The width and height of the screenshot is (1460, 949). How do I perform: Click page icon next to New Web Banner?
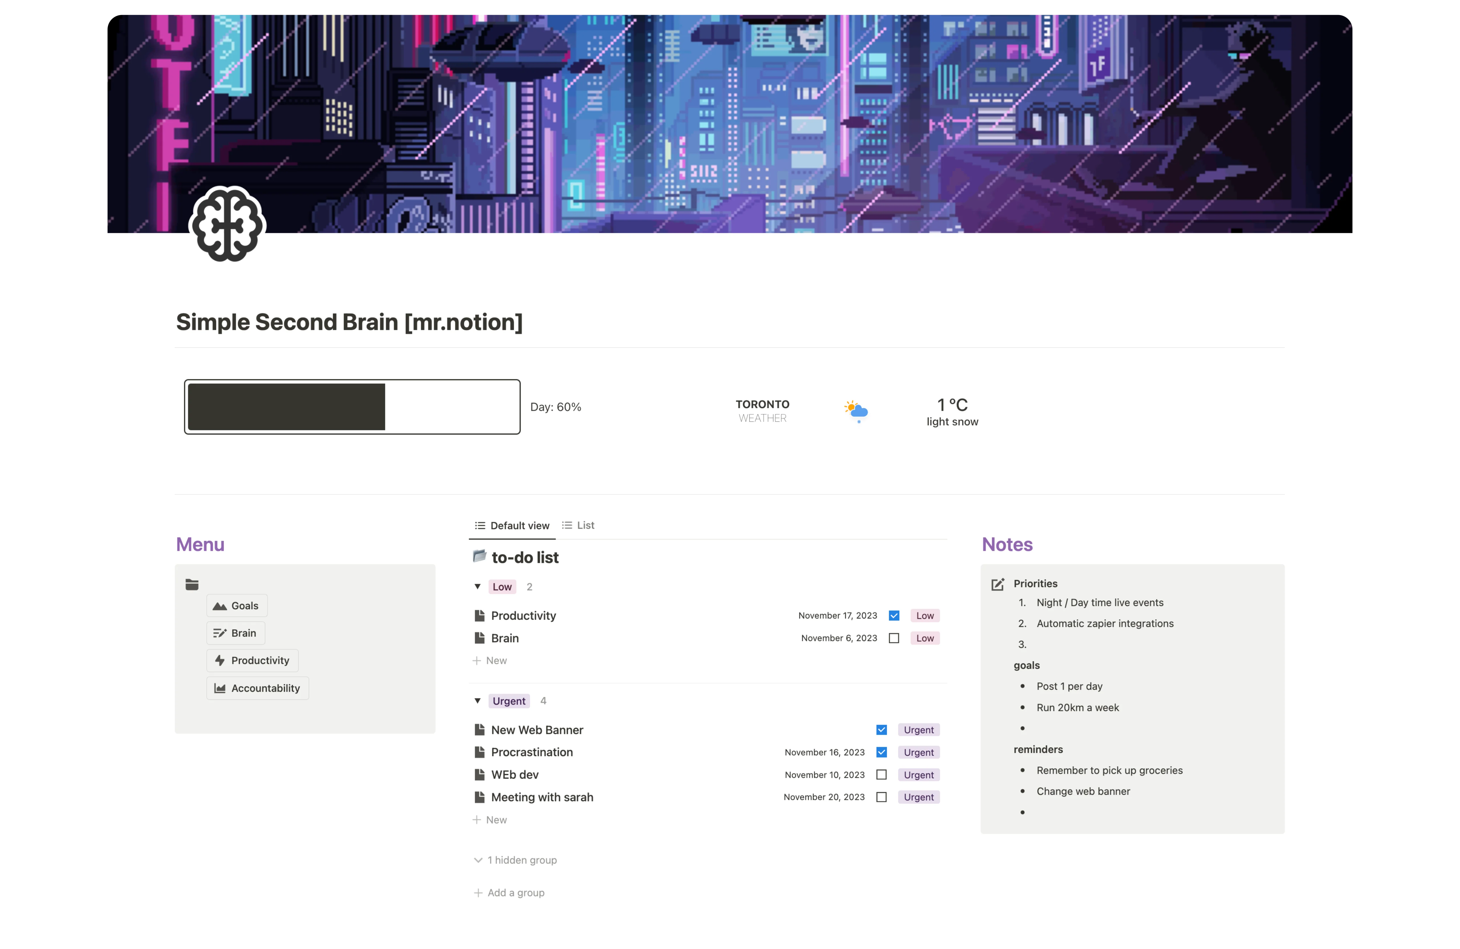point(480,729)
